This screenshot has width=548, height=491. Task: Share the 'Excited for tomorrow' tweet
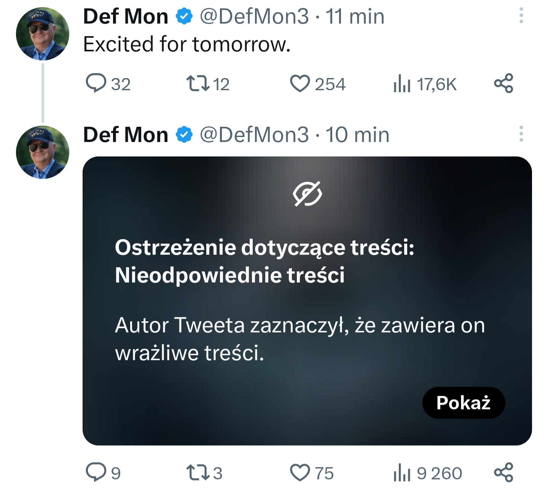503,84
